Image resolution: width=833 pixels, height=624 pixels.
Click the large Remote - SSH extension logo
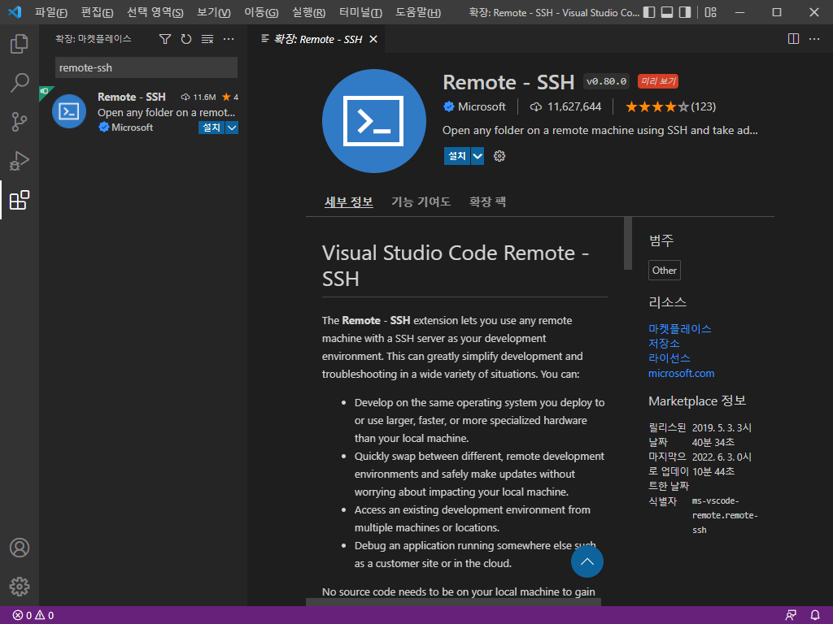[373, 121]
